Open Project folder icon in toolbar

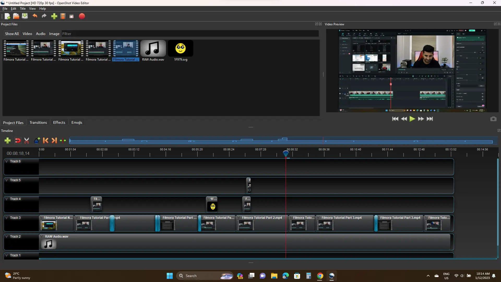(16, 16)
